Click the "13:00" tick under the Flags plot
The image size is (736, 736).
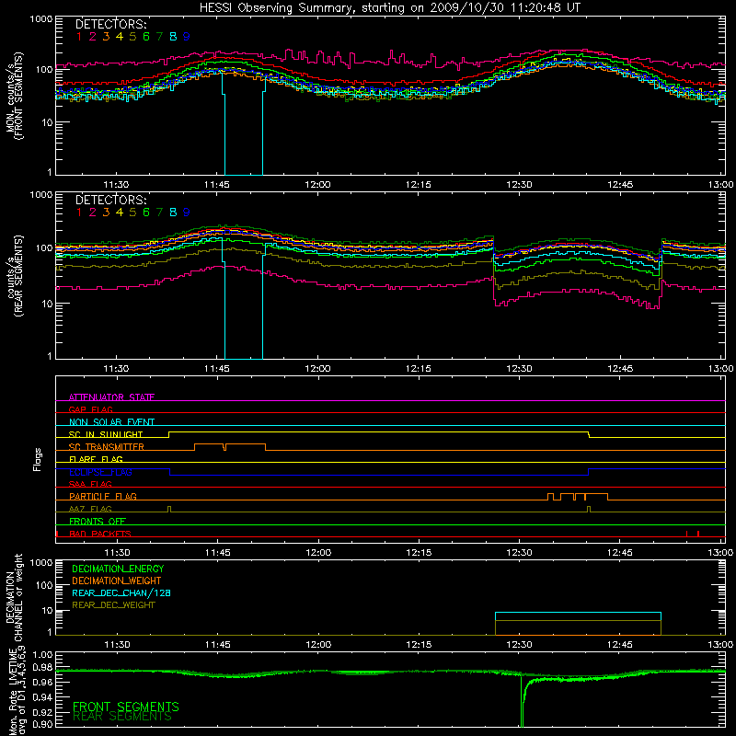(x=720, y=553)
